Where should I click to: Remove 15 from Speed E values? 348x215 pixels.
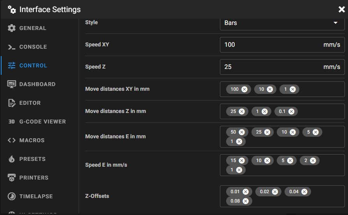click(242, 160)
